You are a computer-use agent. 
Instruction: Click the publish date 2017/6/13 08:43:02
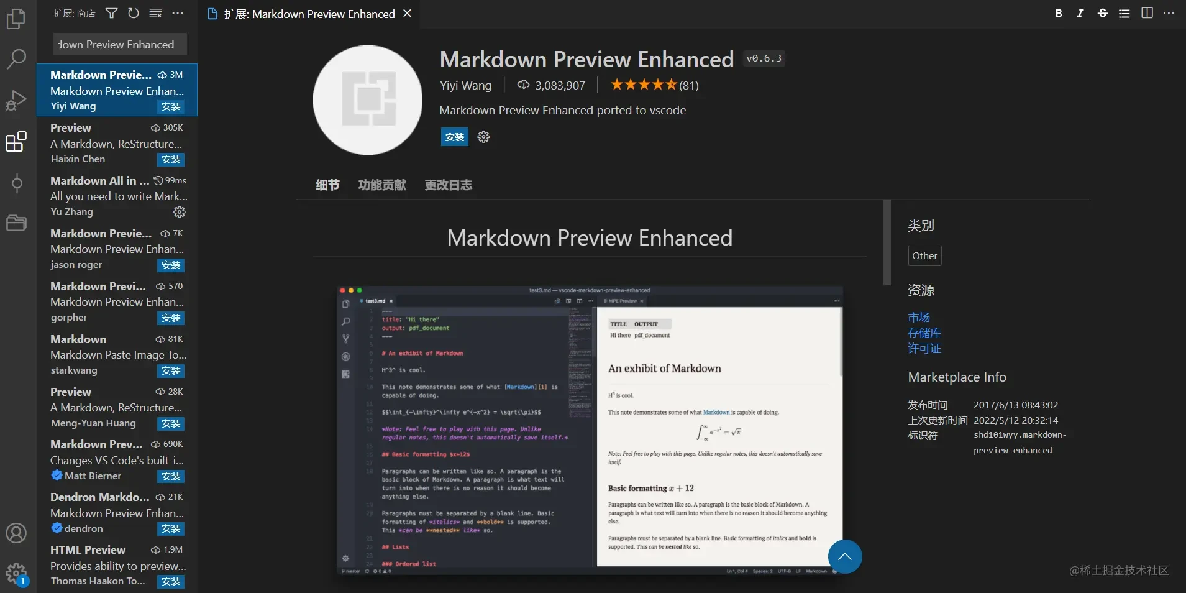point(1016,405)
